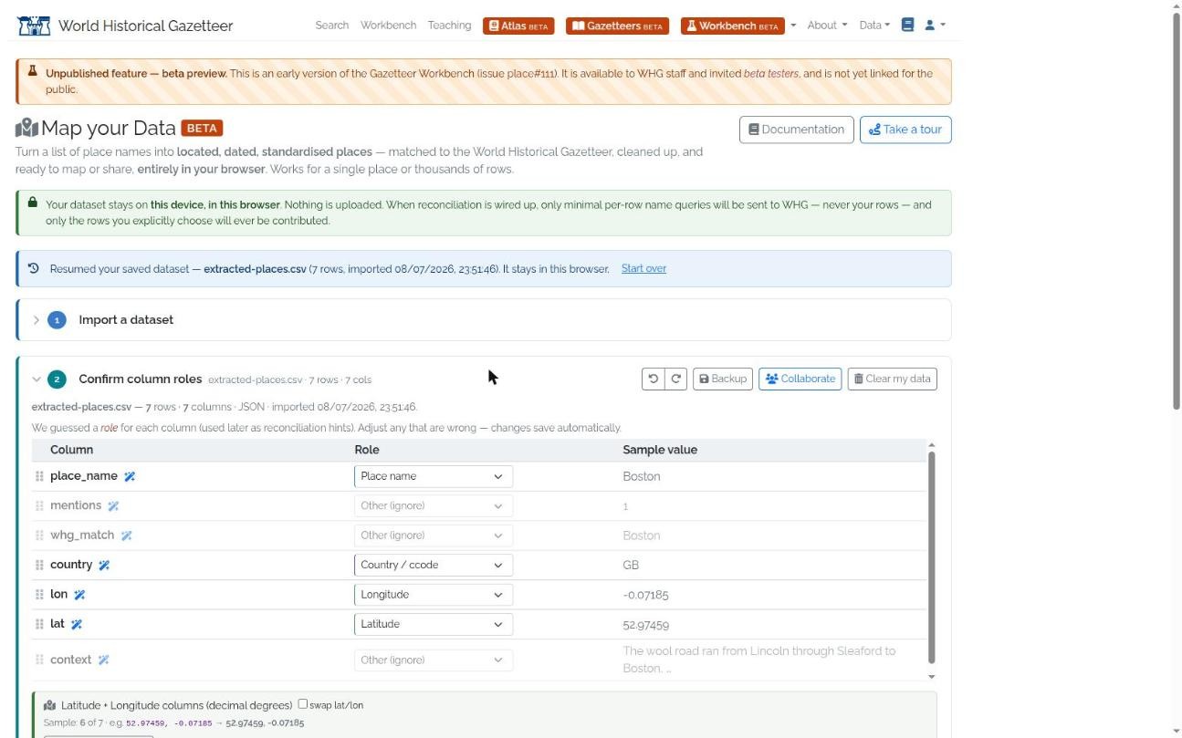Screen dimensions: 1182x738
Task: Click the scroll-down arrow of roles table
Action: (x=932, y=677)
